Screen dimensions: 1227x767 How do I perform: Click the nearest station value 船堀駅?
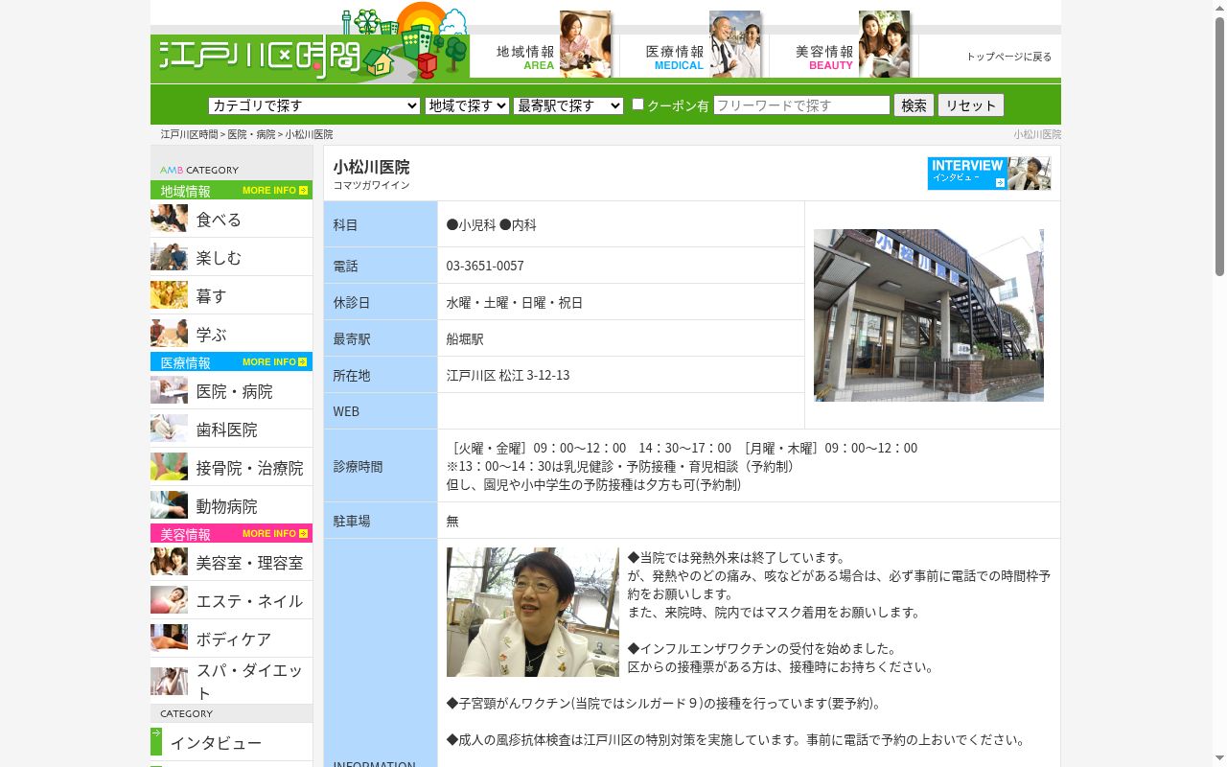[465, 338]
